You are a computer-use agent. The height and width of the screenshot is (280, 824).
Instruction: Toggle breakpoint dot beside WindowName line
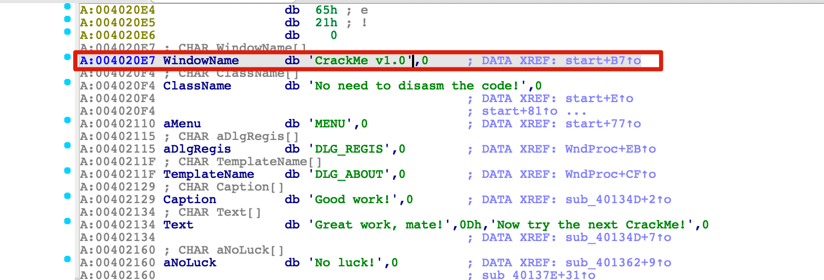coord(66,56)
